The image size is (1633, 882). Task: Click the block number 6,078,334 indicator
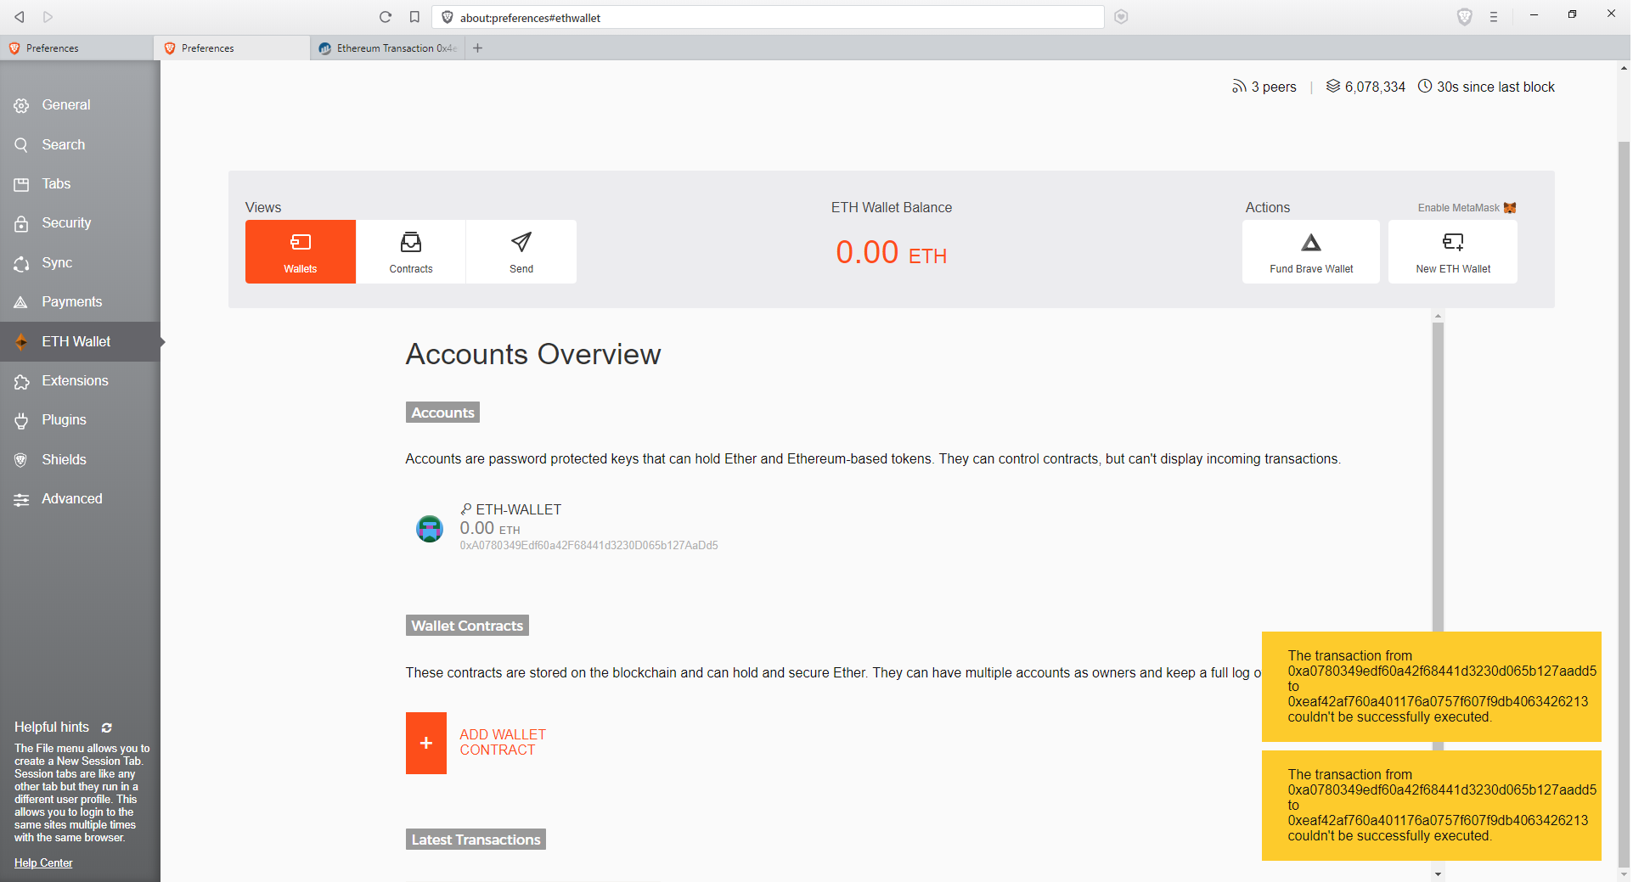[1366, 87]
